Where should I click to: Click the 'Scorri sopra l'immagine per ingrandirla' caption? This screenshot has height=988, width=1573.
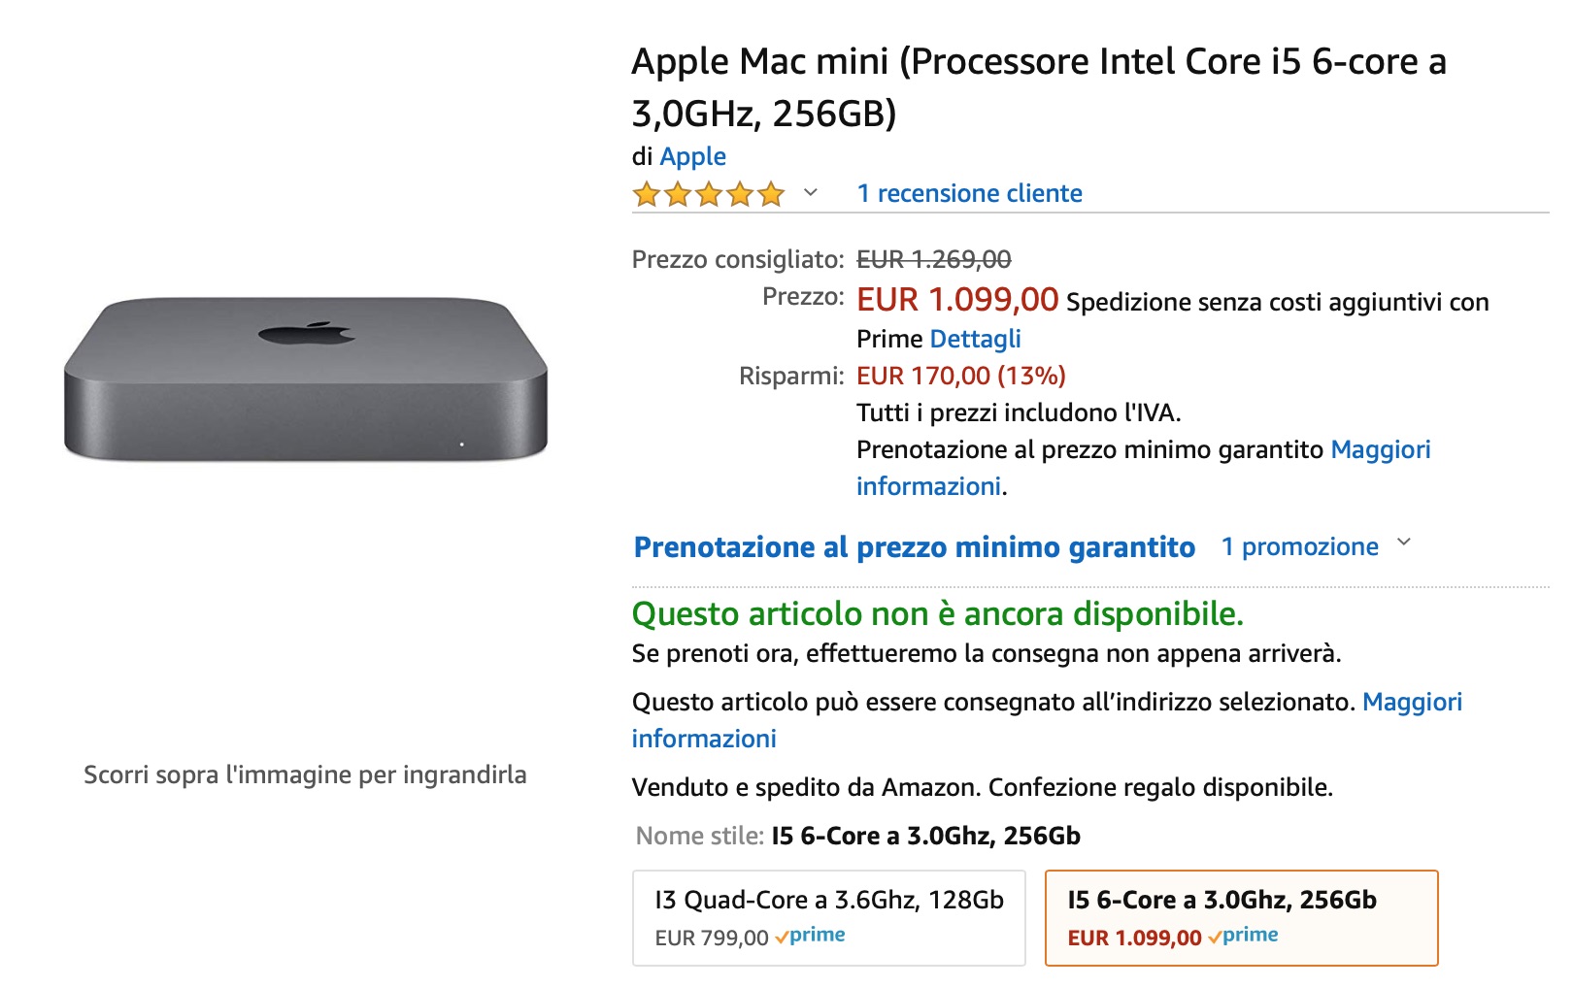[305, 774]
